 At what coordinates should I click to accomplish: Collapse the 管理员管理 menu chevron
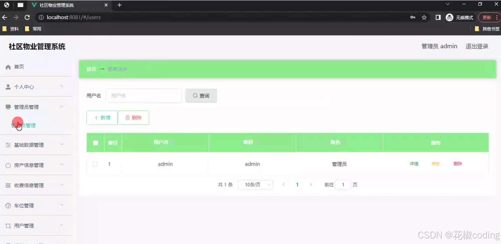click(62, 107)
